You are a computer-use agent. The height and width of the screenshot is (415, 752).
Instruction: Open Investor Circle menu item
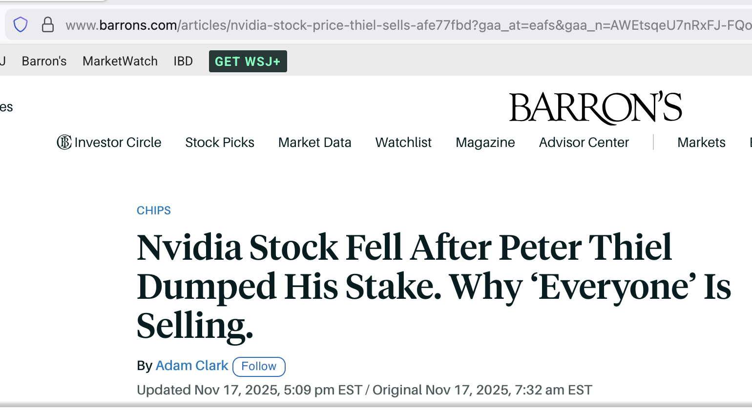118,142
